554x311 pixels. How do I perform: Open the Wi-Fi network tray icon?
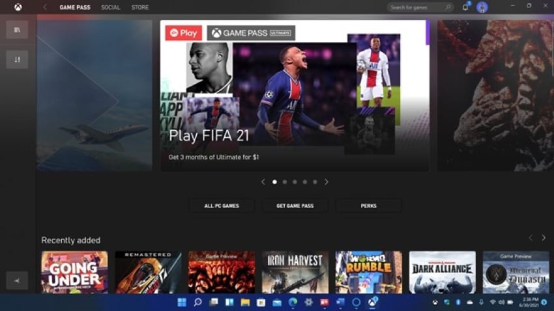tap(493, 302)
